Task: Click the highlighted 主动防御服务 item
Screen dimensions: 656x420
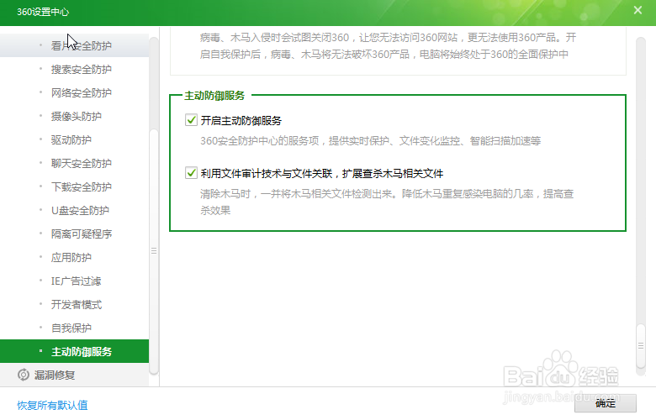Action: (75, 351)
